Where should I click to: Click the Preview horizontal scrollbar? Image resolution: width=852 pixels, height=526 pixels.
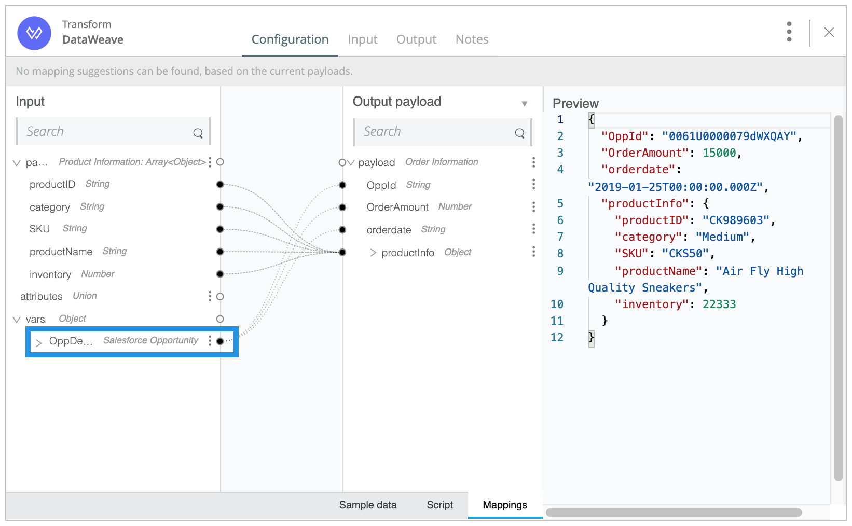674,513
